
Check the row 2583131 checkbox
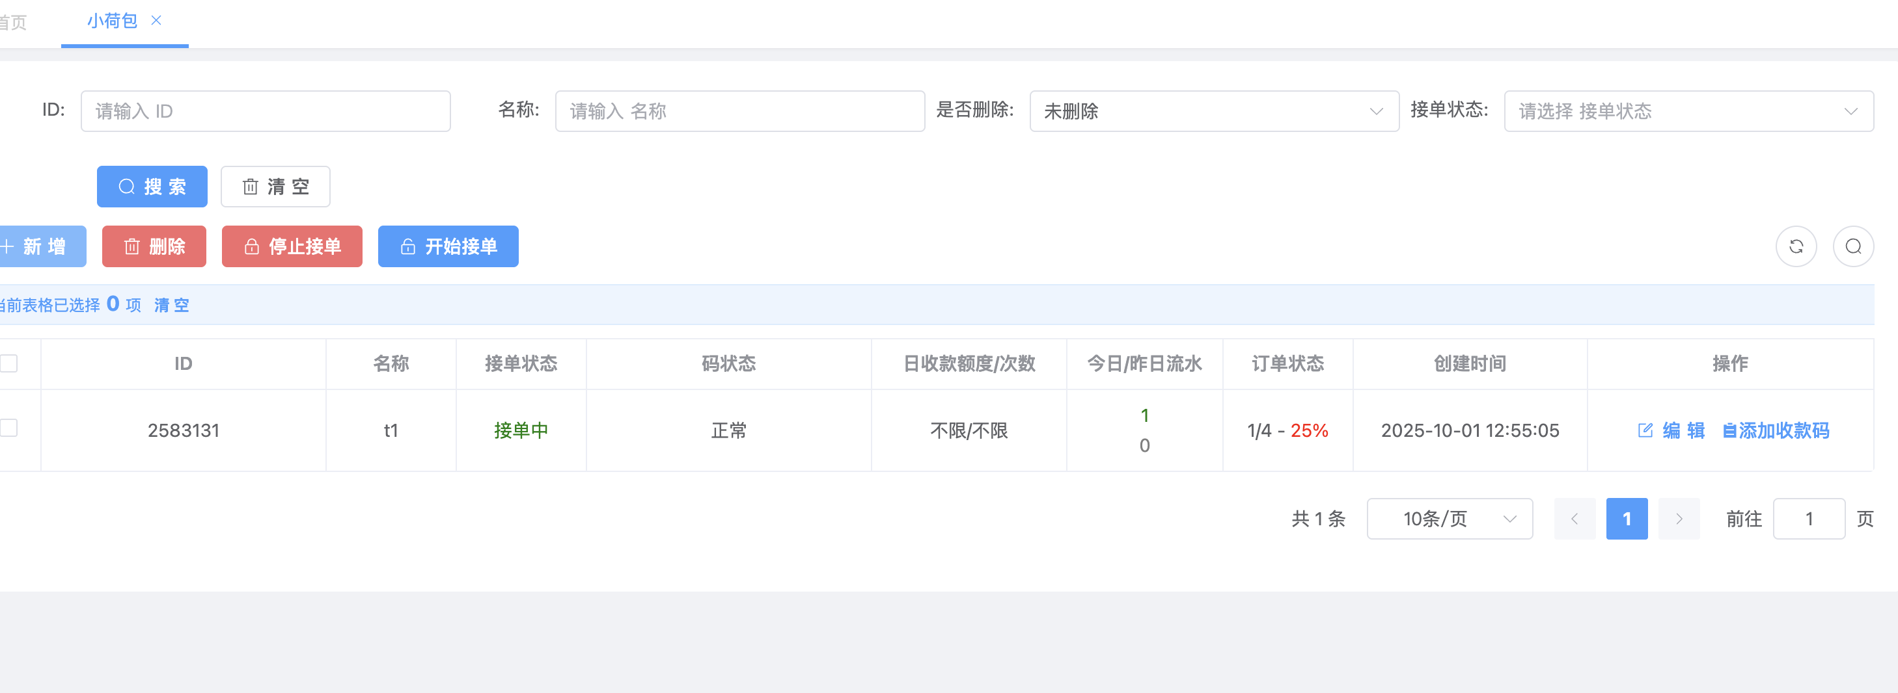click(x=9, y=428)
